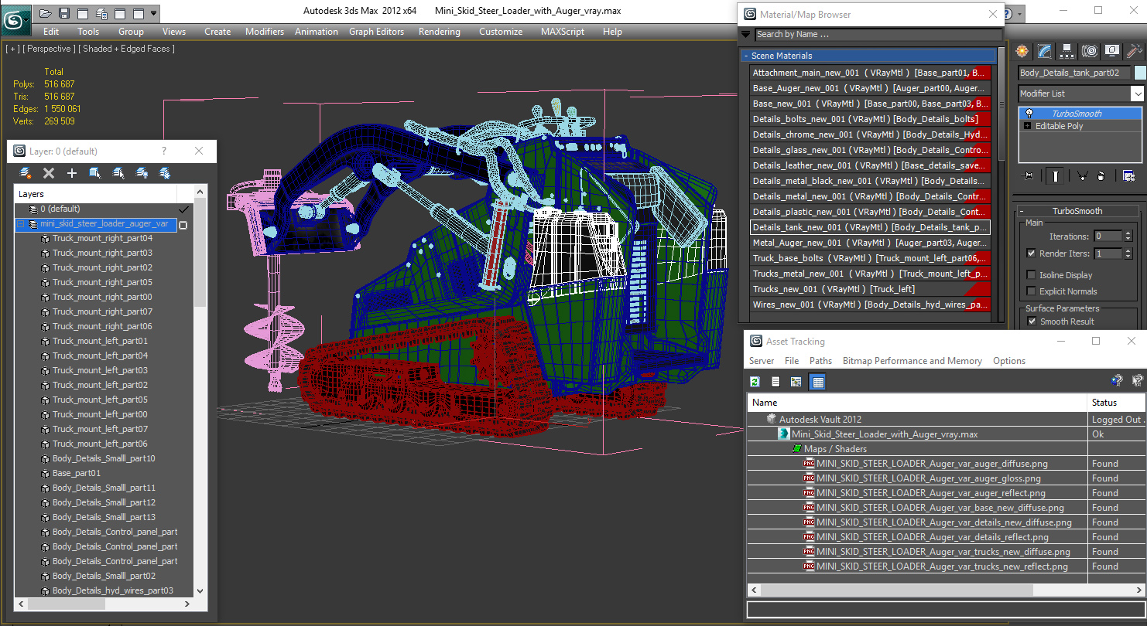Click tree view icon in Asset Tracking

pos(796,382)
